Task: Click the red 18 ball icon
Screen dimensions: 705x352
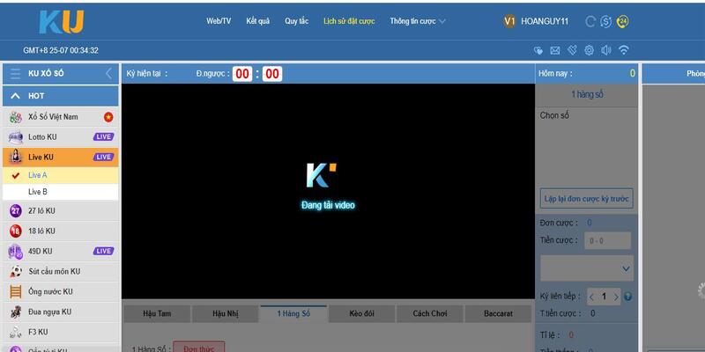Action: [x=15, y=231]
